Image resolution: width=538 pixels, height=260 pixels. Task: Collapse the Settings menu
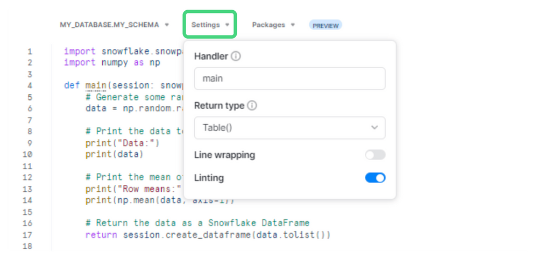(210, 25)
